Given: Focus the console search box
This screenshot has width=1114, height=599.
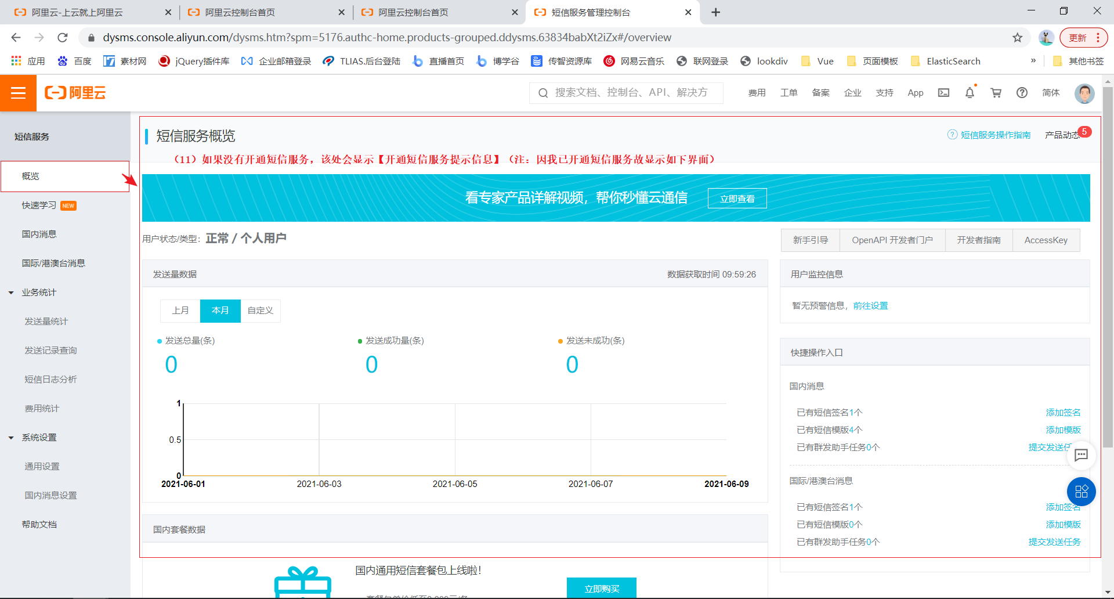Looking at the screenshot, I should [626, 93].
